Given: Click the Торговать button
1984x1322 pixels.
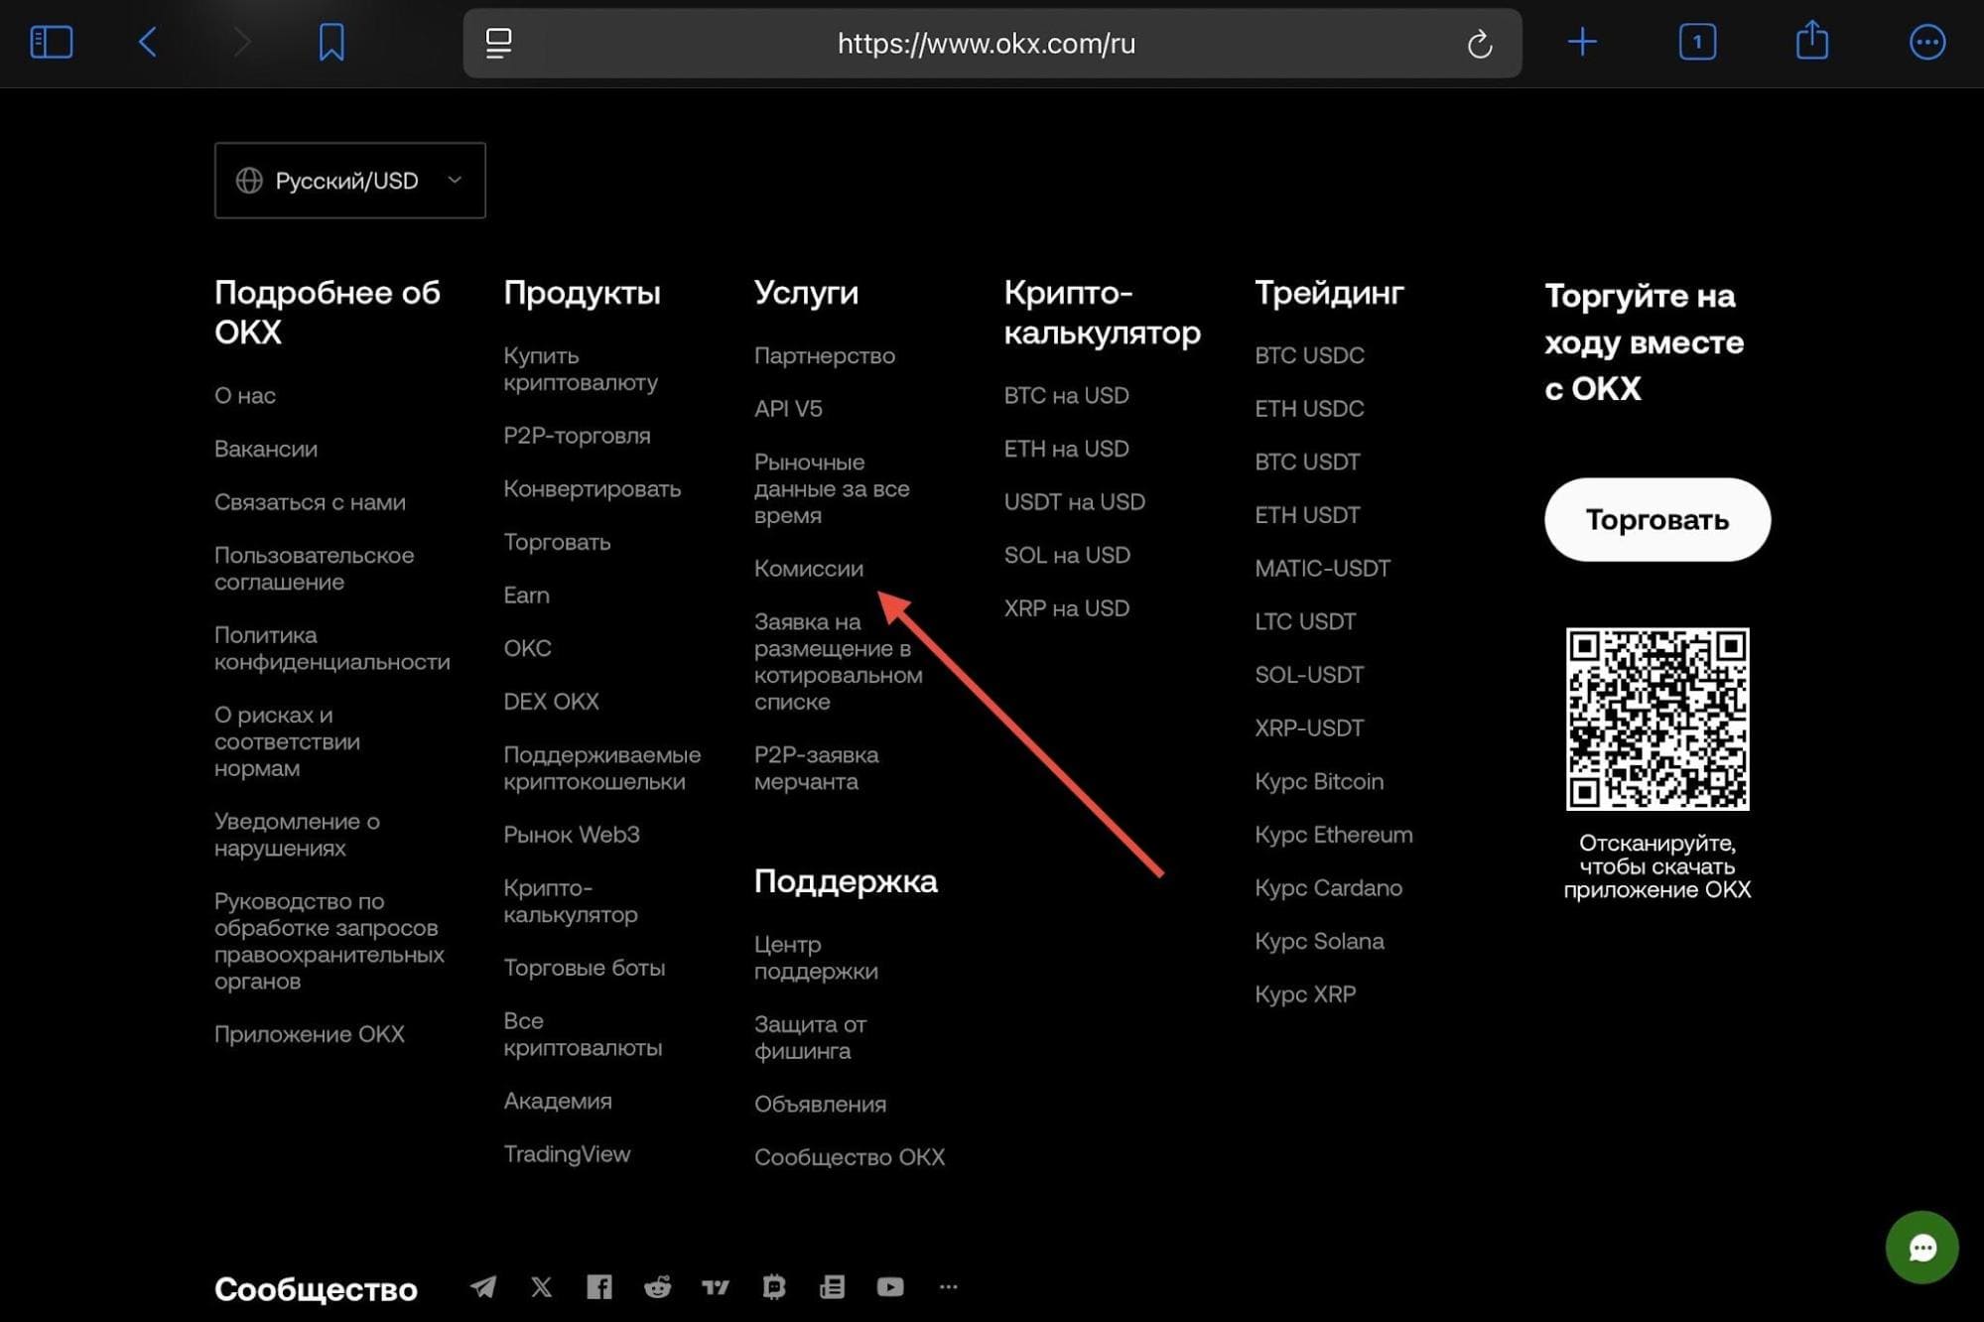Looking at the screenshot, I should [1655, 519].
